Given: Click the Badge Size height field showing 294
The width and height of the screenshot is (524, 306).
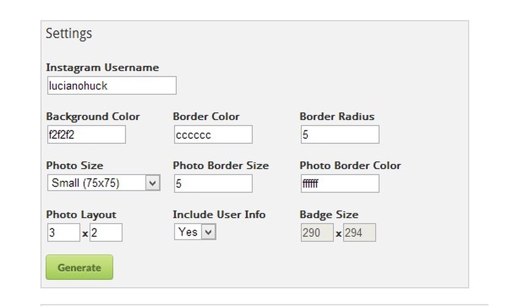Looking at the screenshot, I should click(359, 233).
